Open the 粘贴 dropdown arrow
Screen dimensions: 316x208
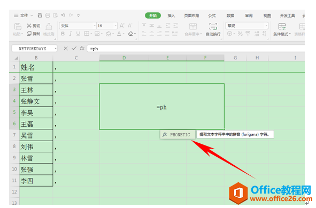coord(22,34)
